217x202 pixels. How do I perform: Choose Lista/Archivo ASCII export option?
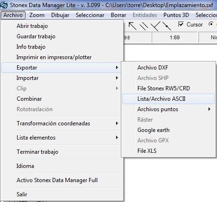pyautogui.click(x=168, y=99)
